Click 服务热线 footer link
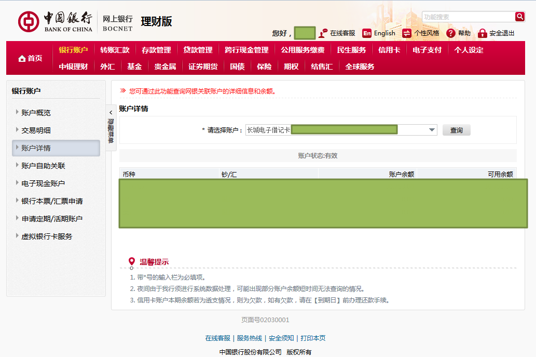The height and width of the screenshot is (357, 536). click(x=250, y=338)
